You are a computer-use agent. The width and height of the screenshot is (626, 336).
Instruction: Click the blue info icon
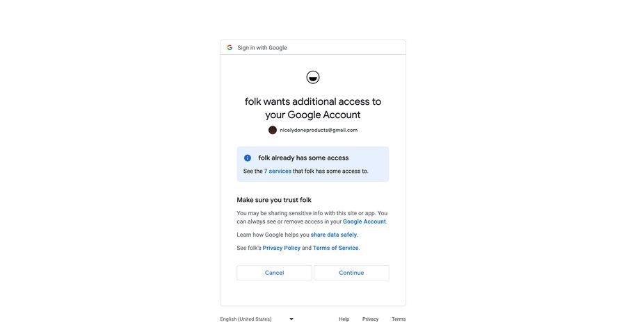click(x=248, y=158)
